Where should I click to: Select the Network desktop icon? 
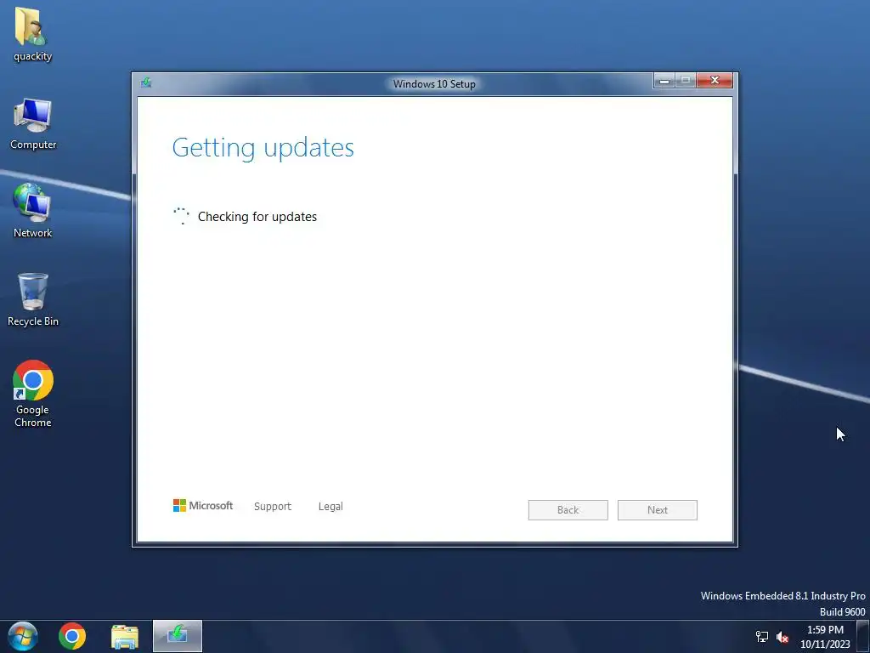pyautogui.click(x=33, y=211)
